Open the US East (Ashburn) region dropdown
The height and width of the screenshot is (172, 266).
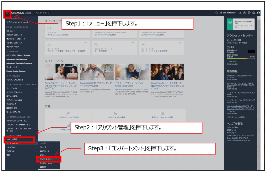coord(228,13)
